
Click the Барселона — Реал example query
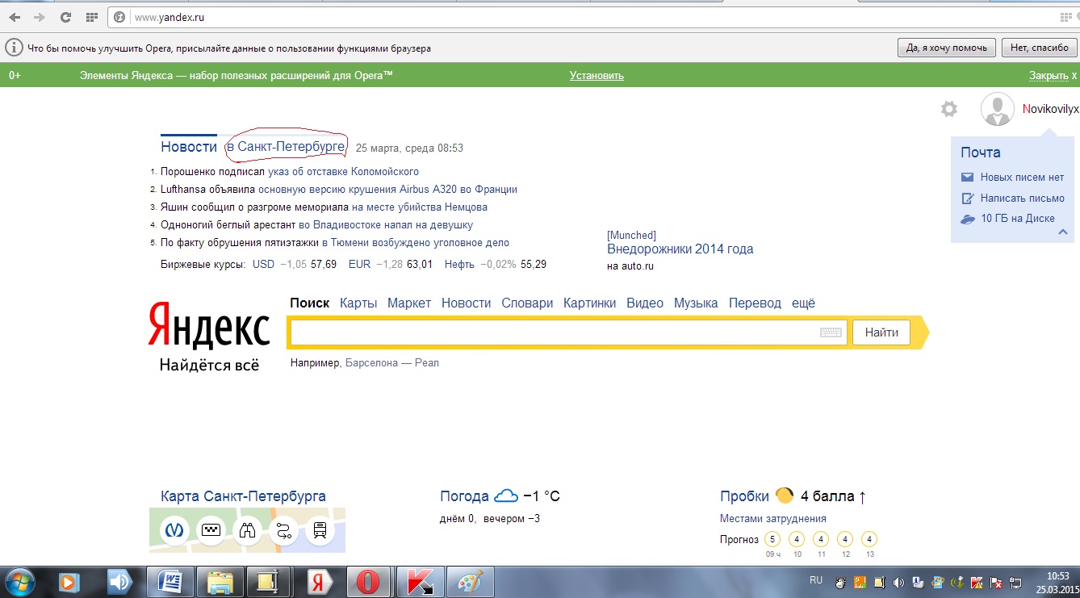click(x=392, y=363)
